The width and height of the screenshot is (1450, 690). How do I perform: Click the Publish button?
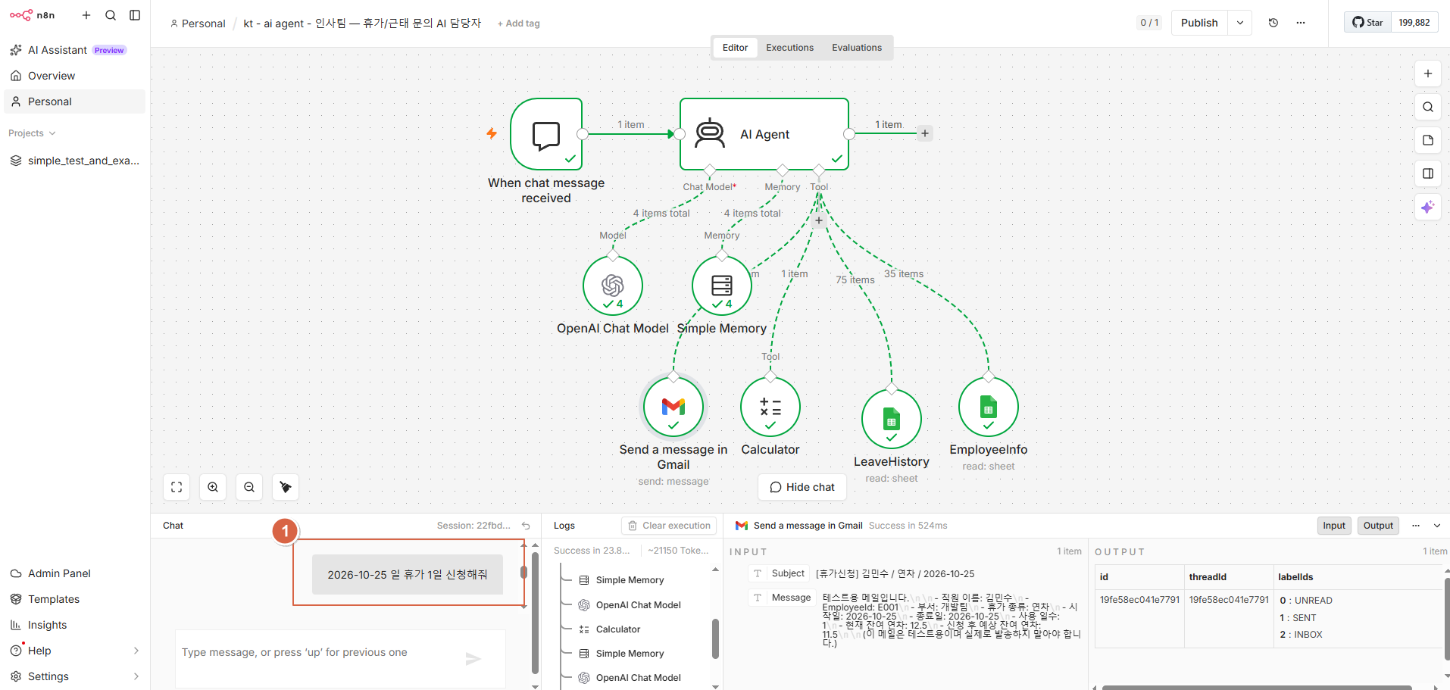pos(1199,23)
